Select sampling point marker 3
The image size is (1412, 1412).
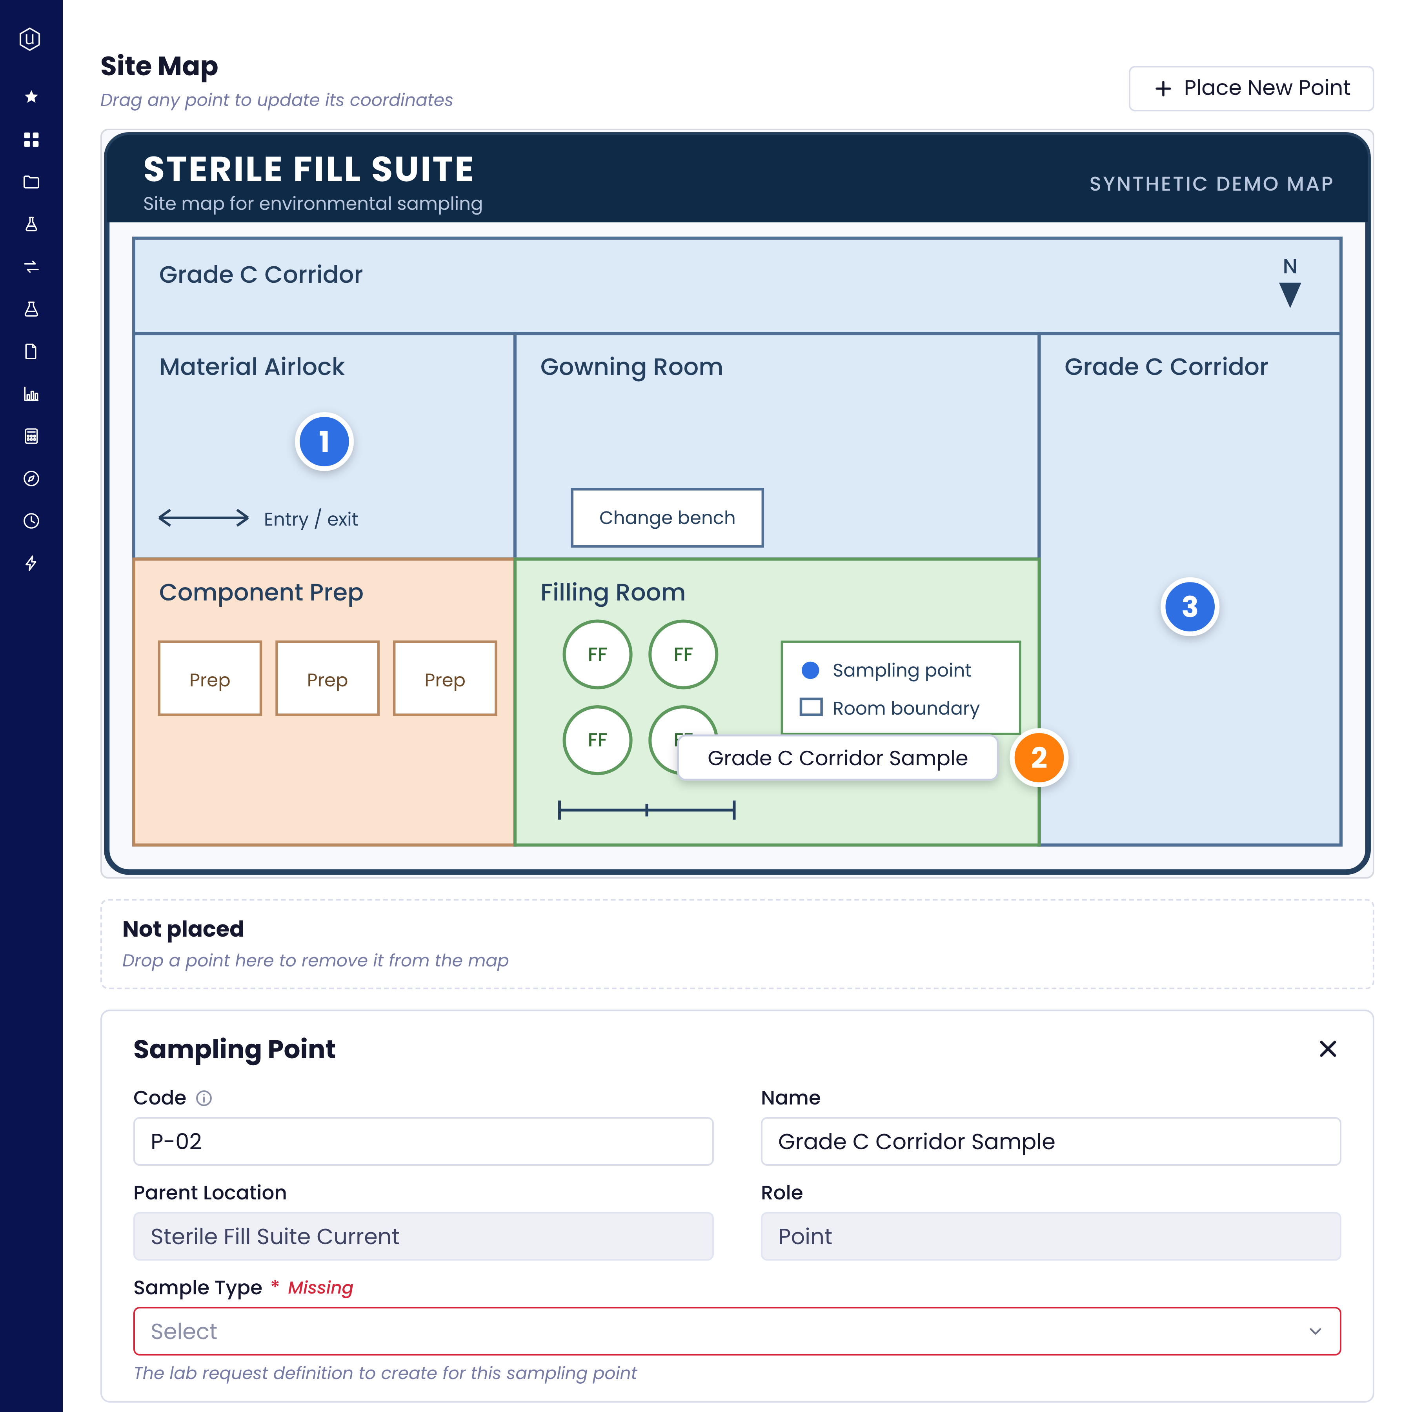(1189, 606)
